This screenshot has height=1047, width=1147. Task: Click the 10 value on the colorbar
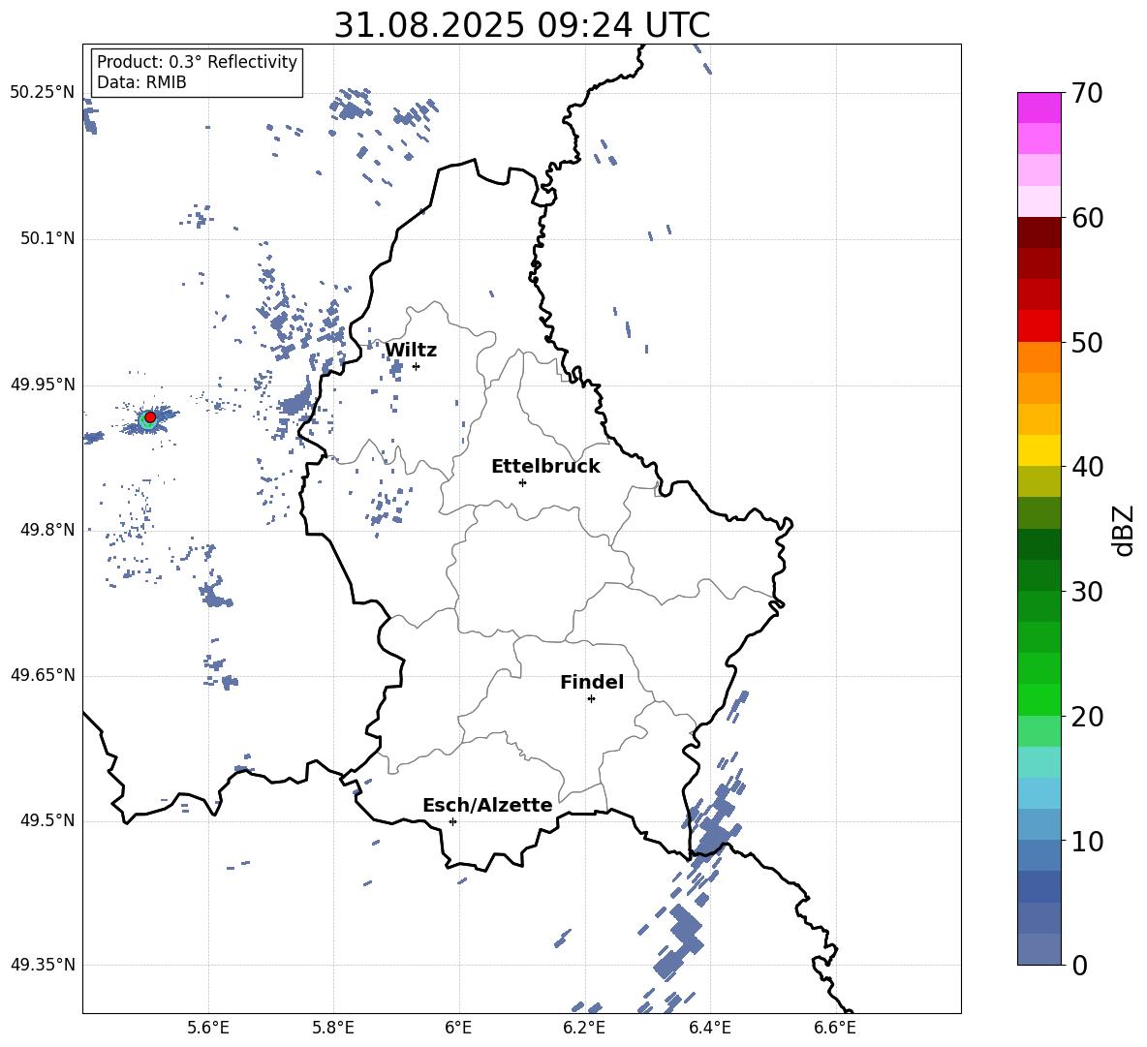pyautogui.click(x=1087, y=841)
